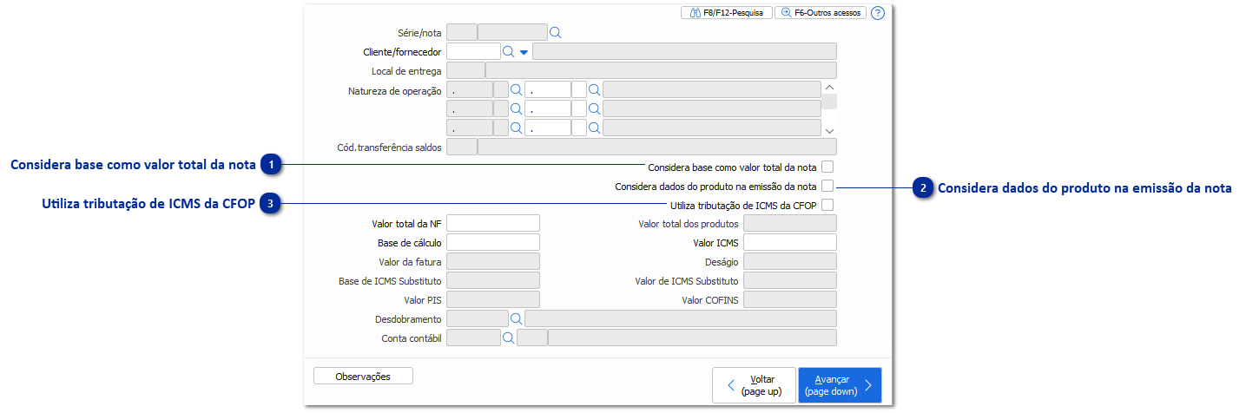1246x413 pixels.
Task: Click the Observações button
Action: [x=363, y=377]
